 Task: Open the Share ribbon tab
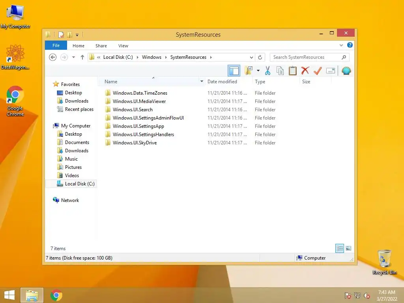(101, 46)
